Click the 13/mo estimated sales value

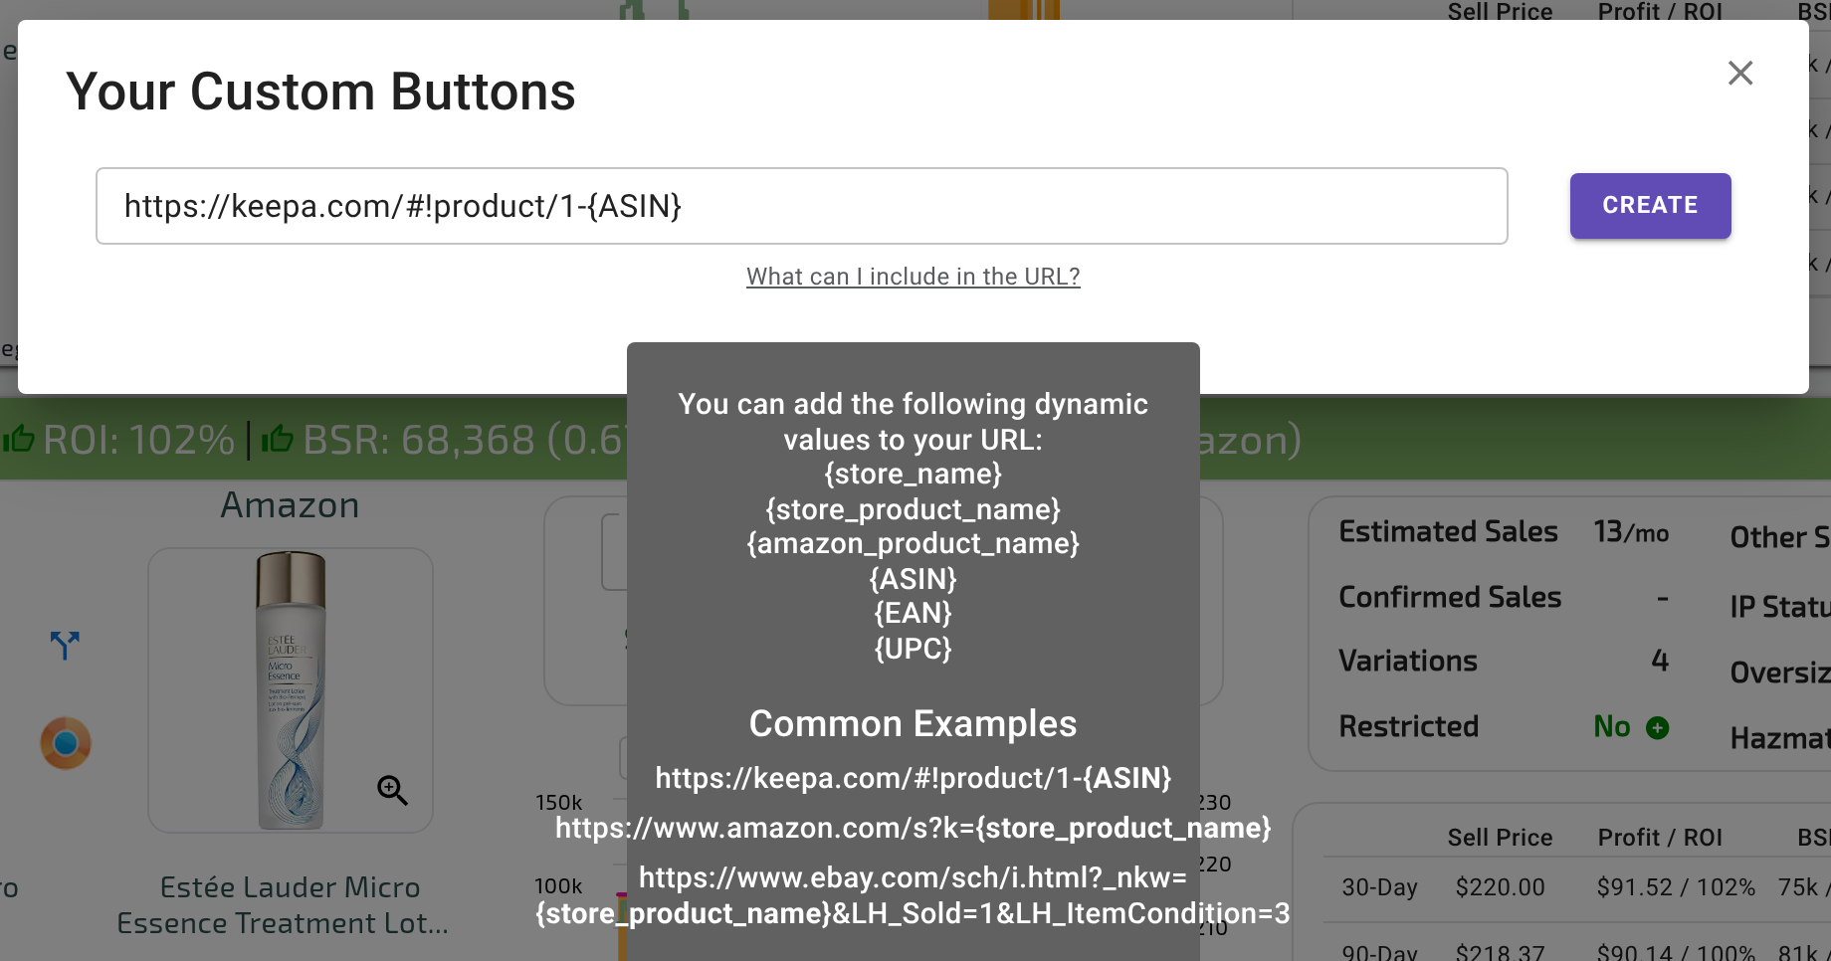(1631, 532)
